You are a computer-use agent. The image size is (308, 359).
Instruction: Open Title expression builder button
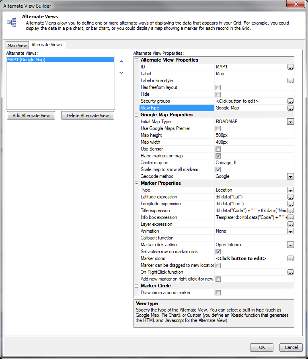click(x=290, y=210)
